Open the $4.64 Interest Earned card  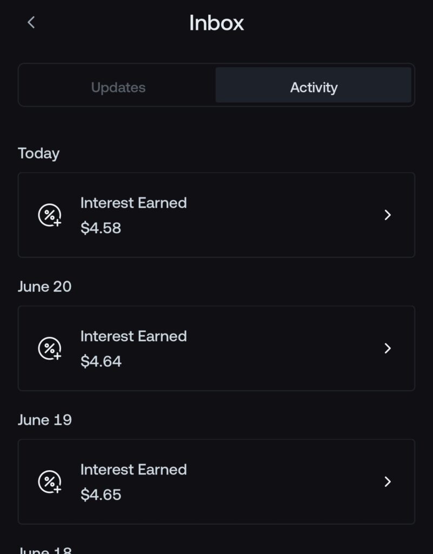tap(216, 348)
